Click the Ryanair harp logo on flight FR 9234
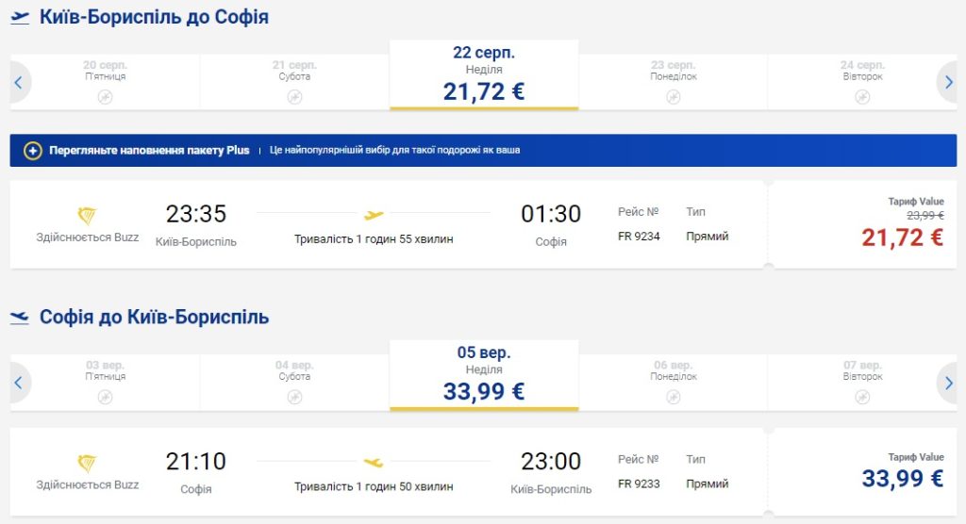 coord(87,216)
